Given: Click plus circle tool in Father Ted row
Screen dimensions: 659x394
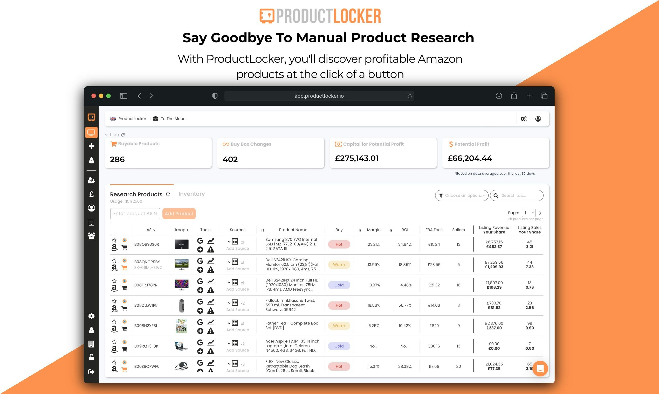Looking at the screenshot, I should coord(200,331).
